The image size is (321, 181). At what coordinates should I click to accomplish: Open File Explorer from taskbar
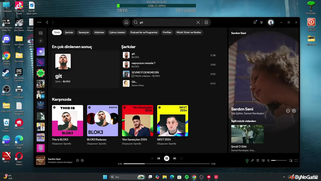[x=165, y=177]
